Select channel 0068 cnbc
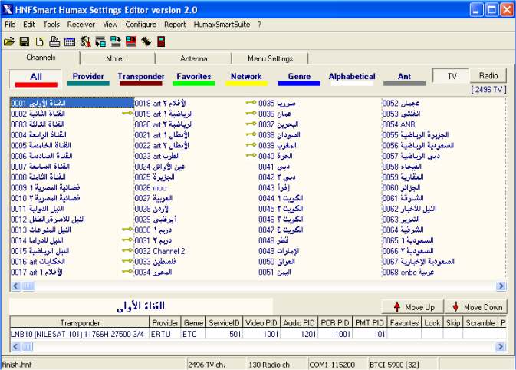 [x=409, y=273]
